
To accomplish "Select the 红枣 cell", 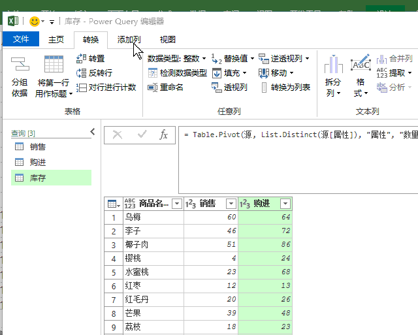I will coord(153,285).
